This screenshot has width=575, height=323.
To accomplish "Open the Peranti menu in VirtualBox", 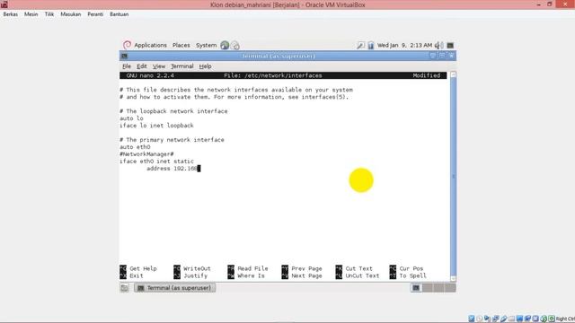I will [95, 14].
